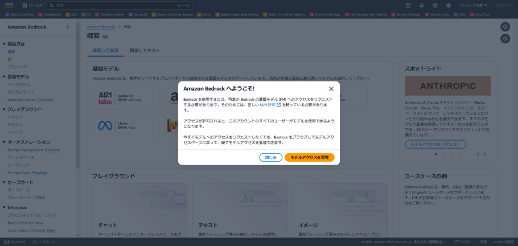518x246 pixels.
Task: Click フィードバック in the footer
Action: pos(43,241)
